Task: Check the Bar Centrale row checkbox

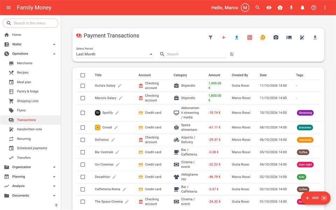Action: coord(83,152)
